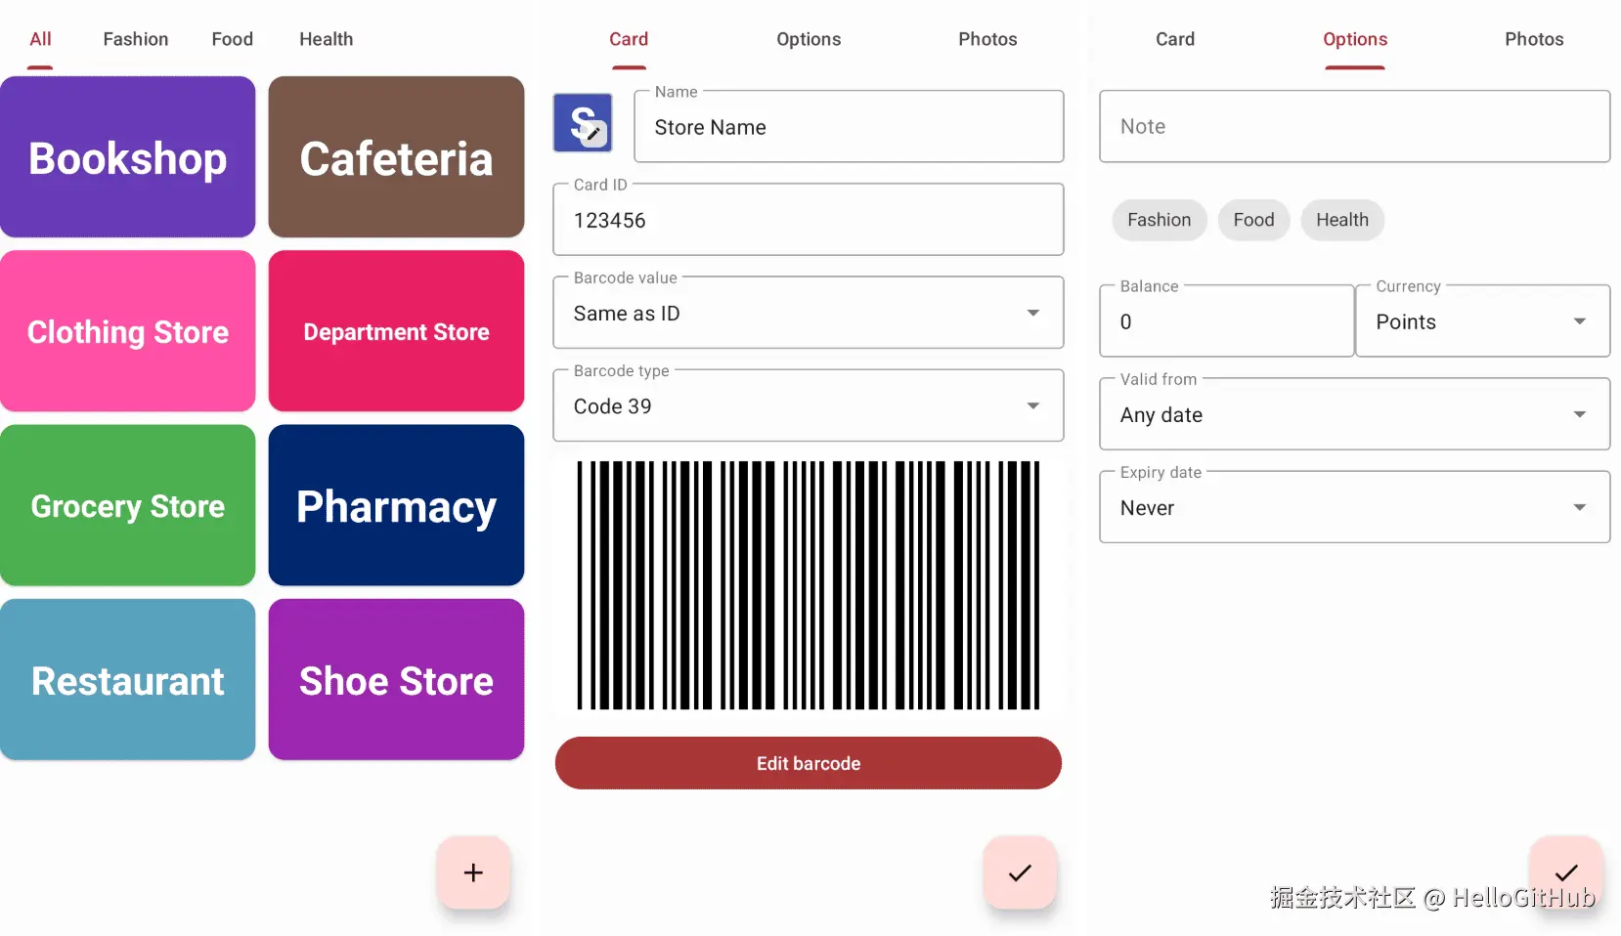Open the Currency Points dropdown
The width and height of the screenshot is (1621, 936).
tap(1482, 321)
